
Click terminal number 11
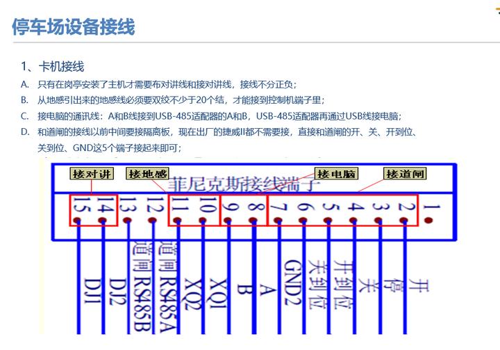pyautogui.click(x=179, y=205)
